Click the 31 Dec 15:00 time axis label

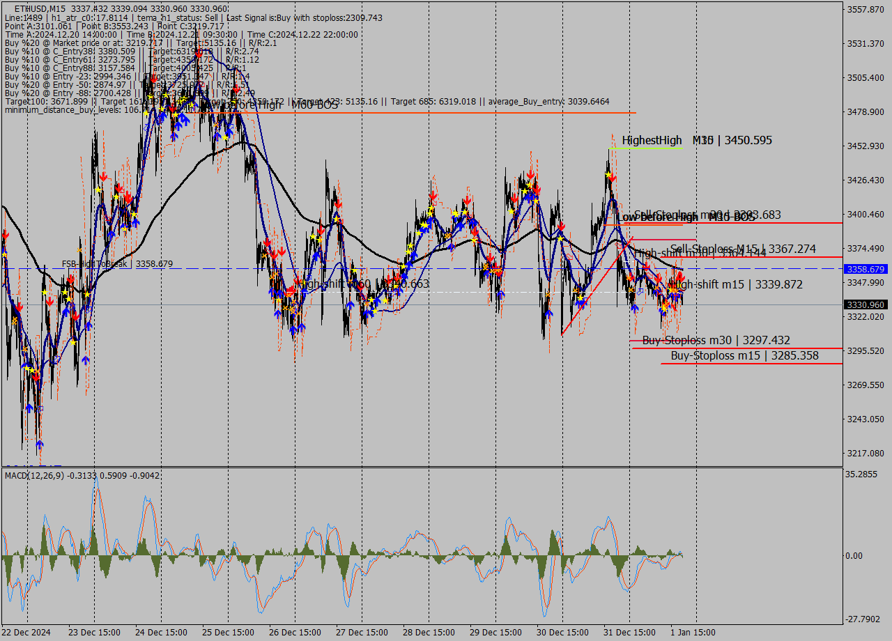tap(629, 633)
